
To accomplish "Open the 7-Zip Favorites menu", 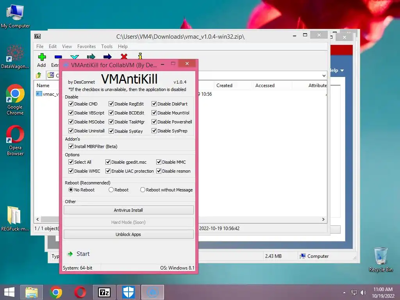I will coord(86,46).
